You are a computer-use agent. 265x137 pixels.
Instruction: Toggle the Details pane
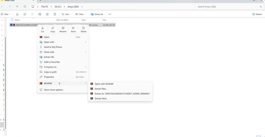[x=257, y=14]
